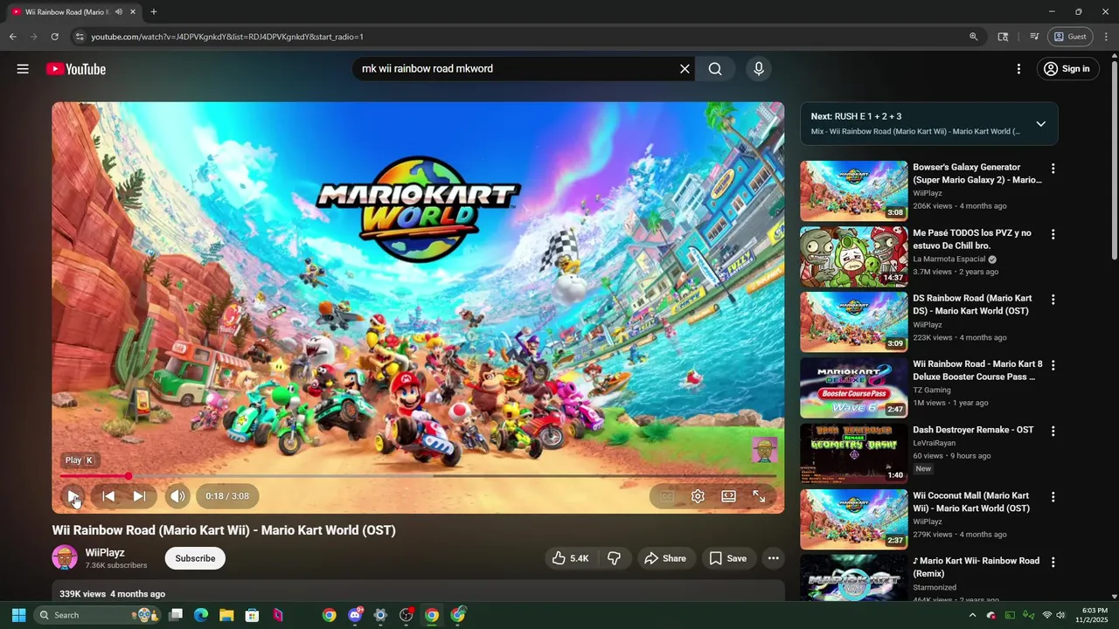This screenshot has height=629, width=1119.
Task: Mute tab via tab audio icon
Action: click(119, 12)
